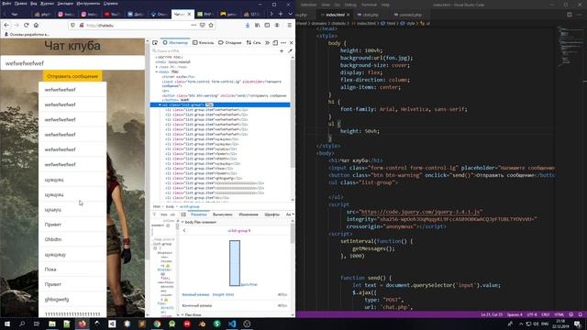Screen dimensions: 587x330
Task: Open Terminal menu in VS Code
Action: pos(369,5)
